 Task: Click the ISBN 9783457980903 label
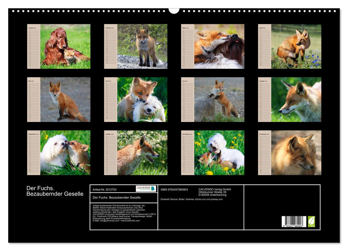click(x=174, y=190)
